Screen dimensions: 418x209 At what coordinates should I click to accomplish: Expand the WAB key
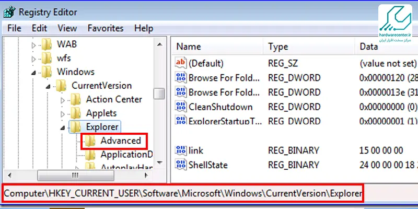coord(33,45)
